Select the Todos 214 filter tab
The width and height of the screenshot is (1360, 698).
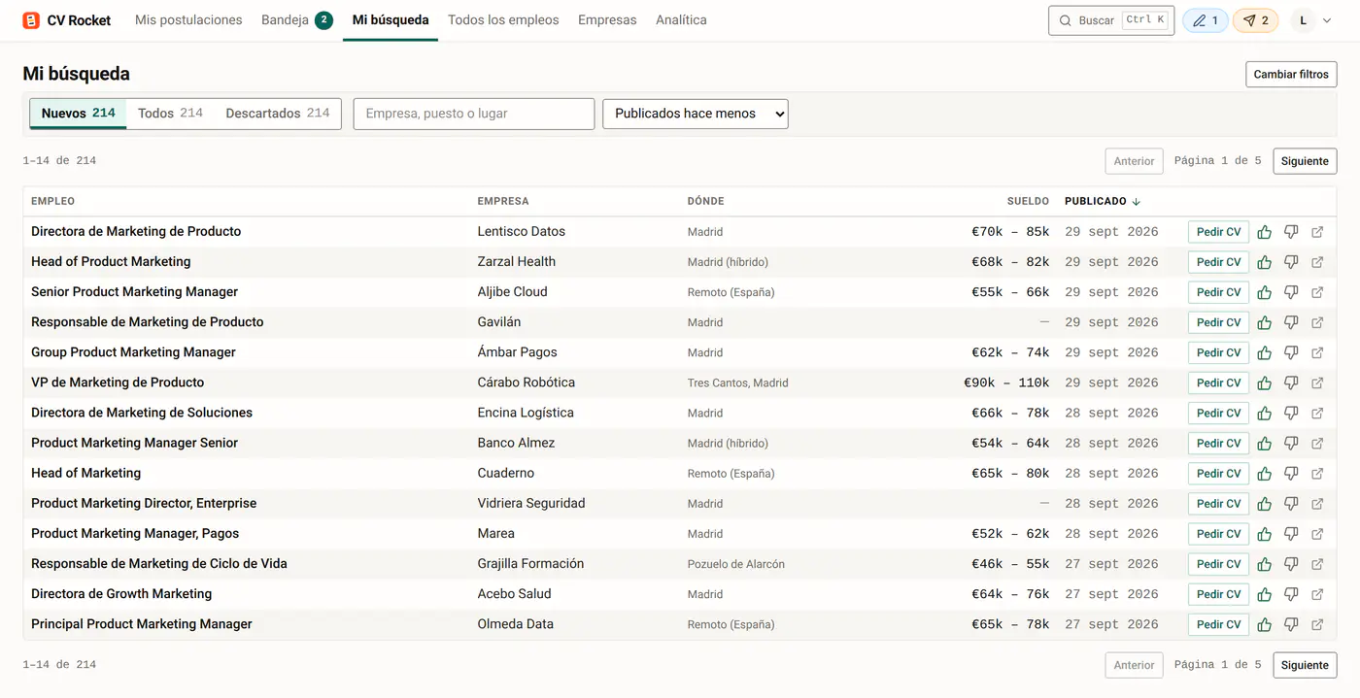(171, 114)
